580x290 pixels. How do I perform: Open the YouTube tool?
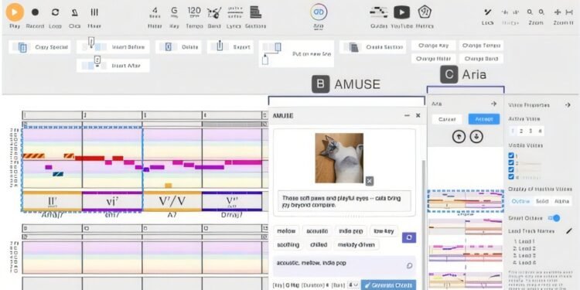(x=401, y=12)
